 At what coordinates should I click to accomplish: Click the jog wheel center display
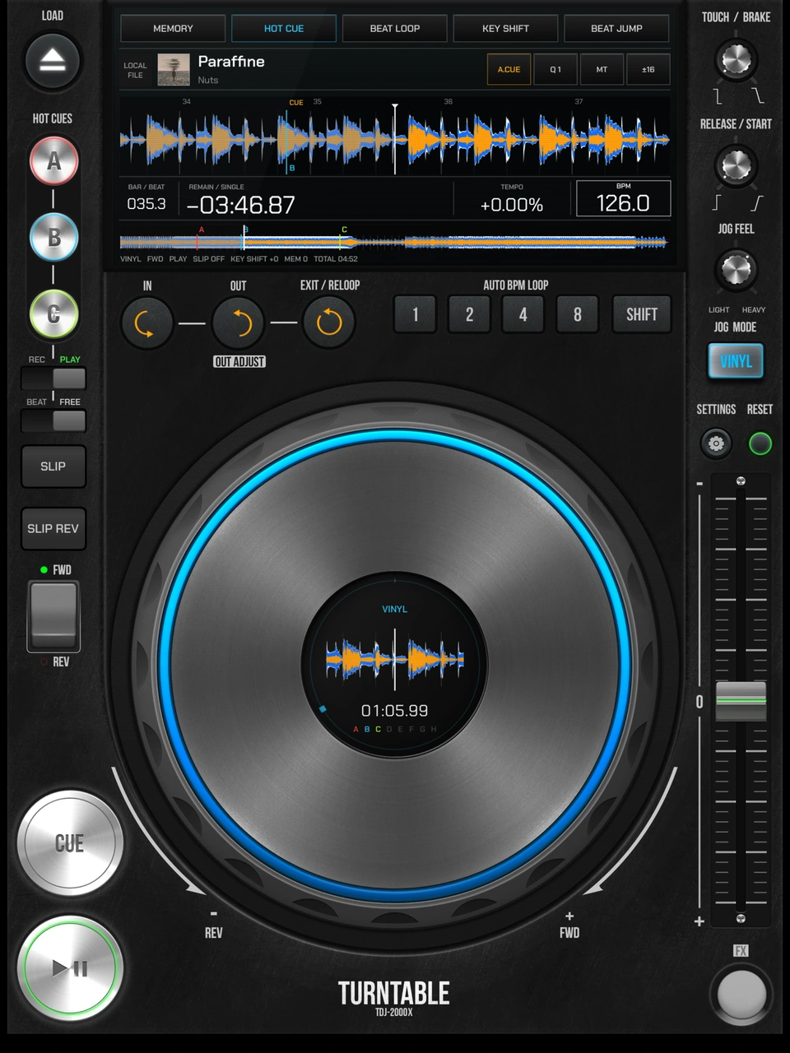[395, 664]
